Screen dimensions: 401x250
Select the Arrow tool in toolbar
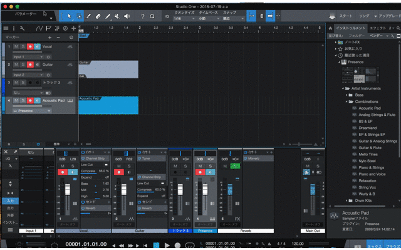click(x=70, y=16)
